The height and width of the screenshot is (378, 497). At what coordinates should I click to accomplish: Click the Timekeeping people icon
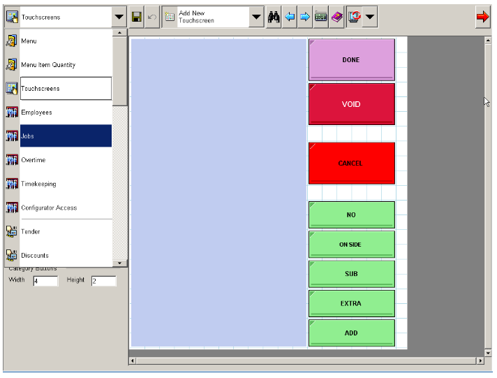pyautogui.click(x=12, y=184)
